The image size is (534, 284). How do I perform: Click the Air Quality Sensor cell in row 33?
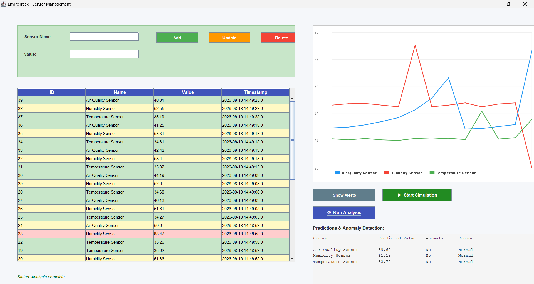pyautogui.click(x=120, y=150)
